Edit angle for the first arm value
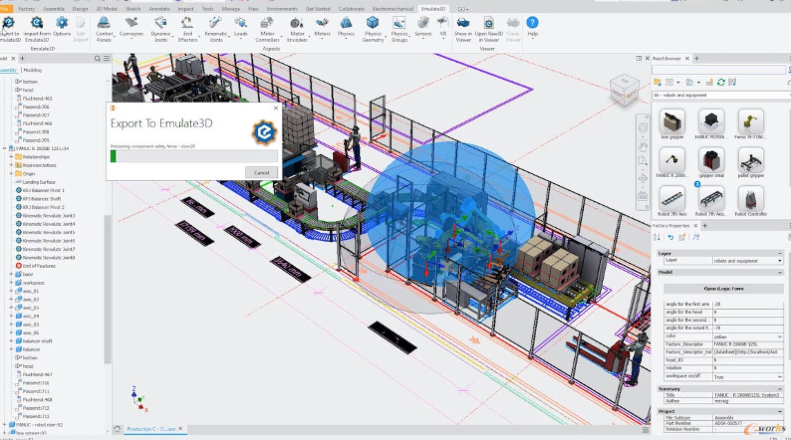Image resolution: width=791 pixels, height=440 pixels. pyautogui.click(x=748, y=304)
